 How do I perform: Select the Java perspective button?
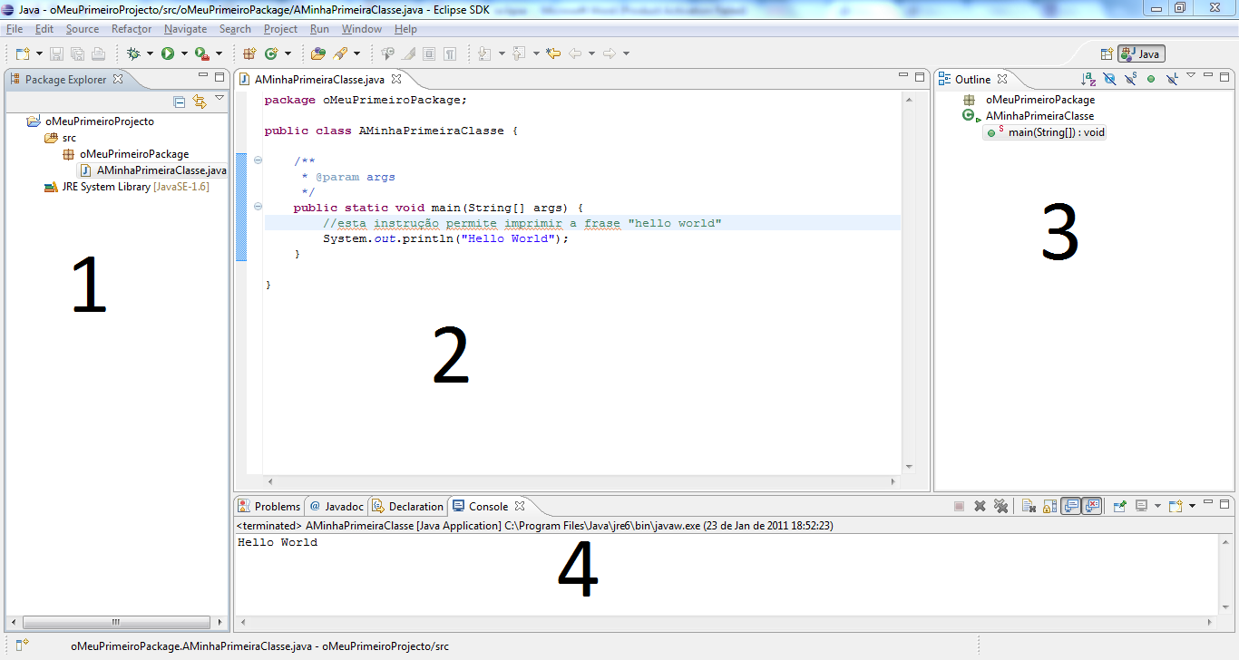1141,53
